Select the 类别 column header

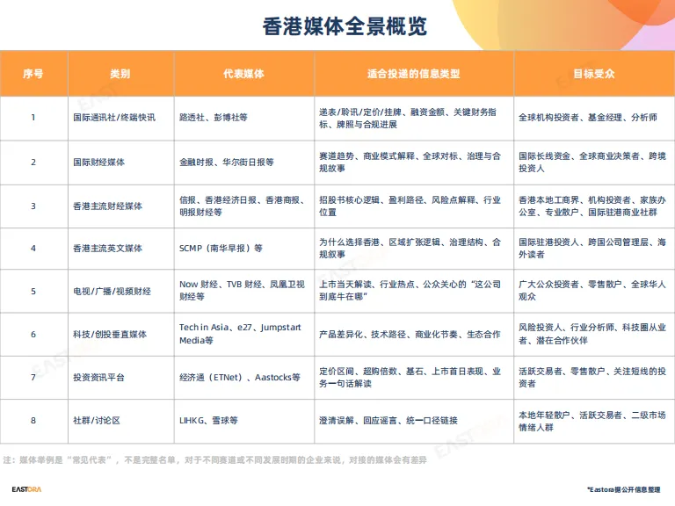coord(120,74)
